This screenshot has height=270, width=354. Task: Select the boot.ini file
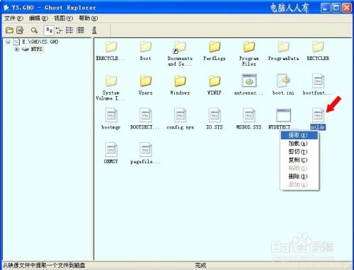[283, 81]
